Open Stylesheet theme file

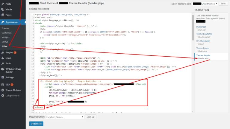tap(201, 27)
